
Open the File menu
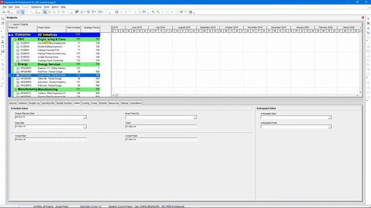[5, 7]
